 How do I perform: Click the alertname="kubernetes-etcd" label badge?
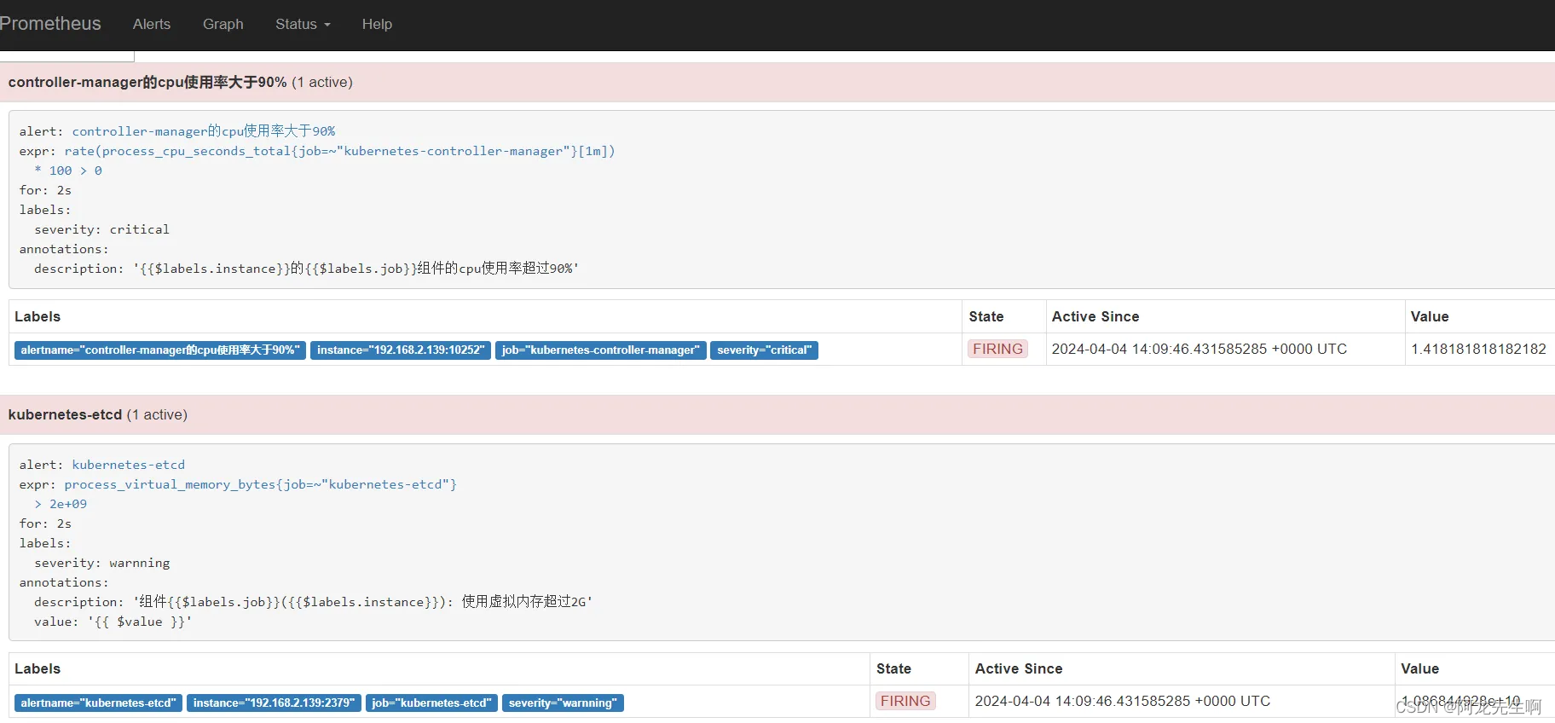point(98,703)
